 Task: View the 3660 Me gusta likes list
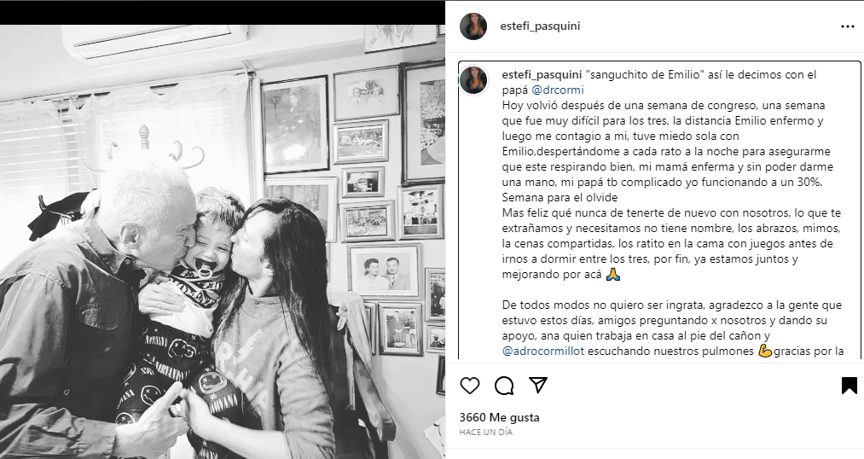point(499,418)
